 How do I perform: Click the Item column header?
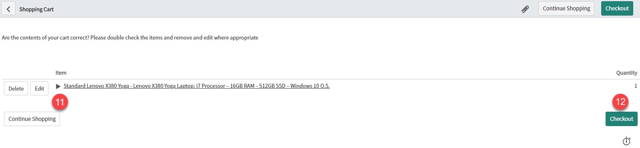(x=61, y=73)
